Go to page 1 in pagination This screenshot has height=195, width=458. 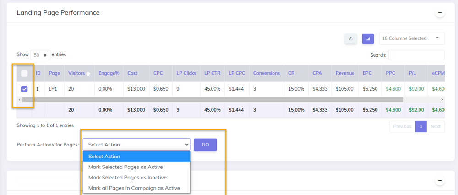(x=421, y=126)
